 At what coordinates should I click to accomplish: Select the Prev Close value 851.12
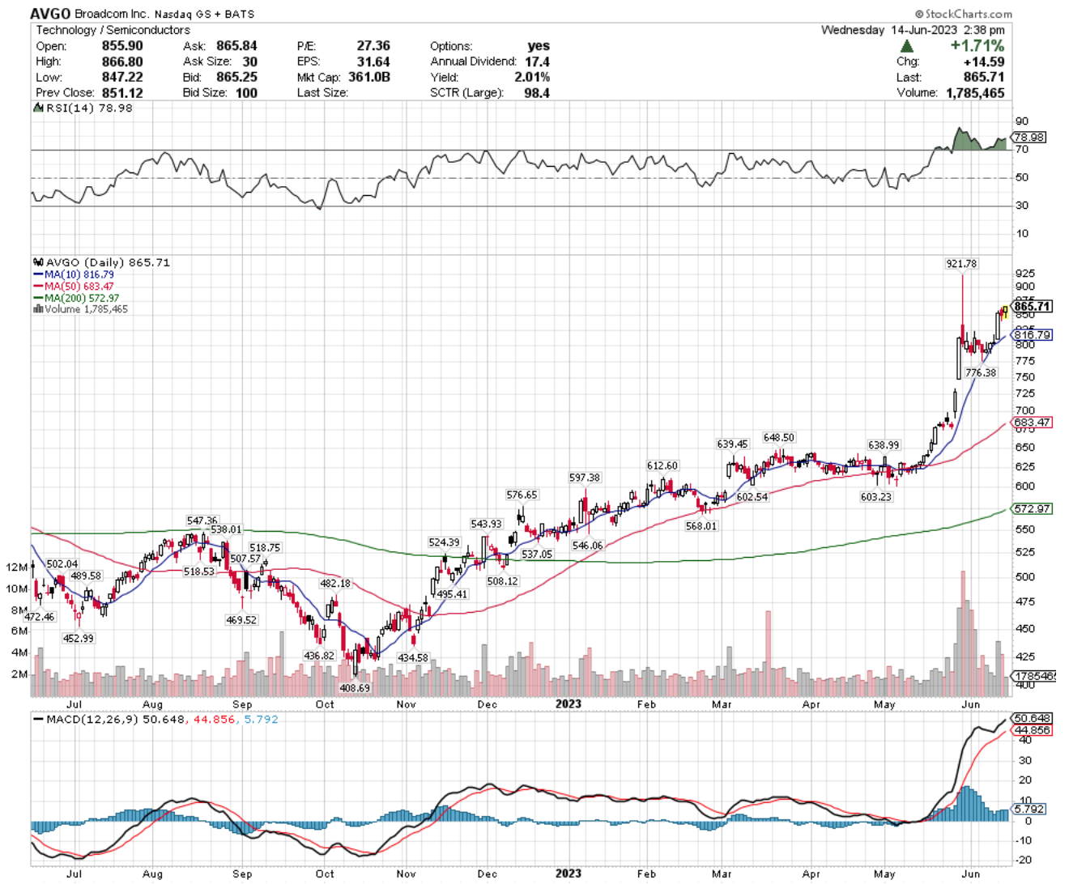123,92
